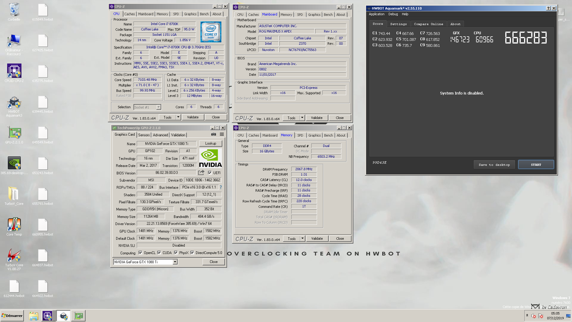The width and height of the screenshot is (572, 322).
Task: Expand Tools arrow in Mainboard tab window
Action: (x=302, y=118)
